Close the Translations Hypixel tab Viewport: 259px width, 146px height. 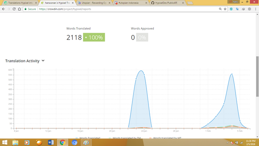click(36, 3)
